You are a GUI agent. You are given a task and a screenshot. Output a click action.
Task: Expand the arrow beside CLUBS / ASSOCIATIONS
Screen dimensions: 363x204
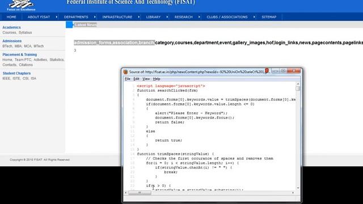pyautogui.click(x=254, y=17)
